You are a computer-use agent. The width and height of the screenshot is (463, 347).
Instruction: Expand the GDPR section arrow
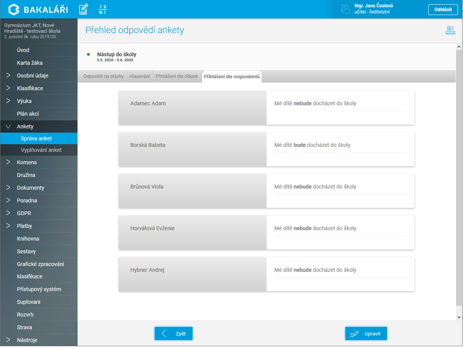8,213
